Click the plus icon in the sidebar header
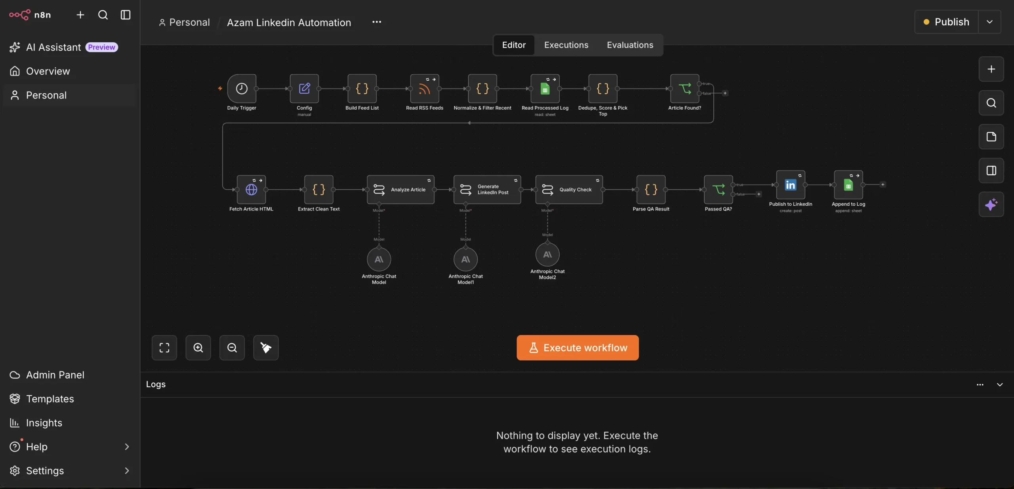The height and width of the screenshot is (489, 1014). click(80, 15)
